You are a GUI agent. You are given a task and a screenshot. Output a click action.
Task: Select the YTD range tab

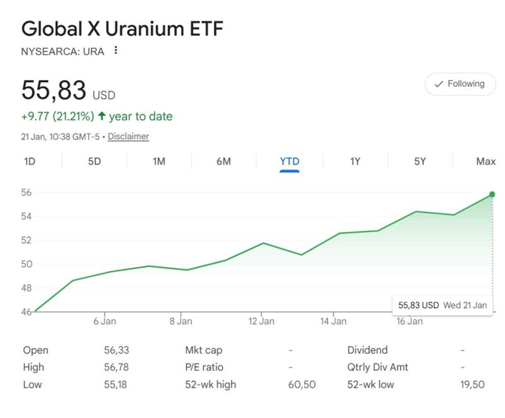(290, 161)
